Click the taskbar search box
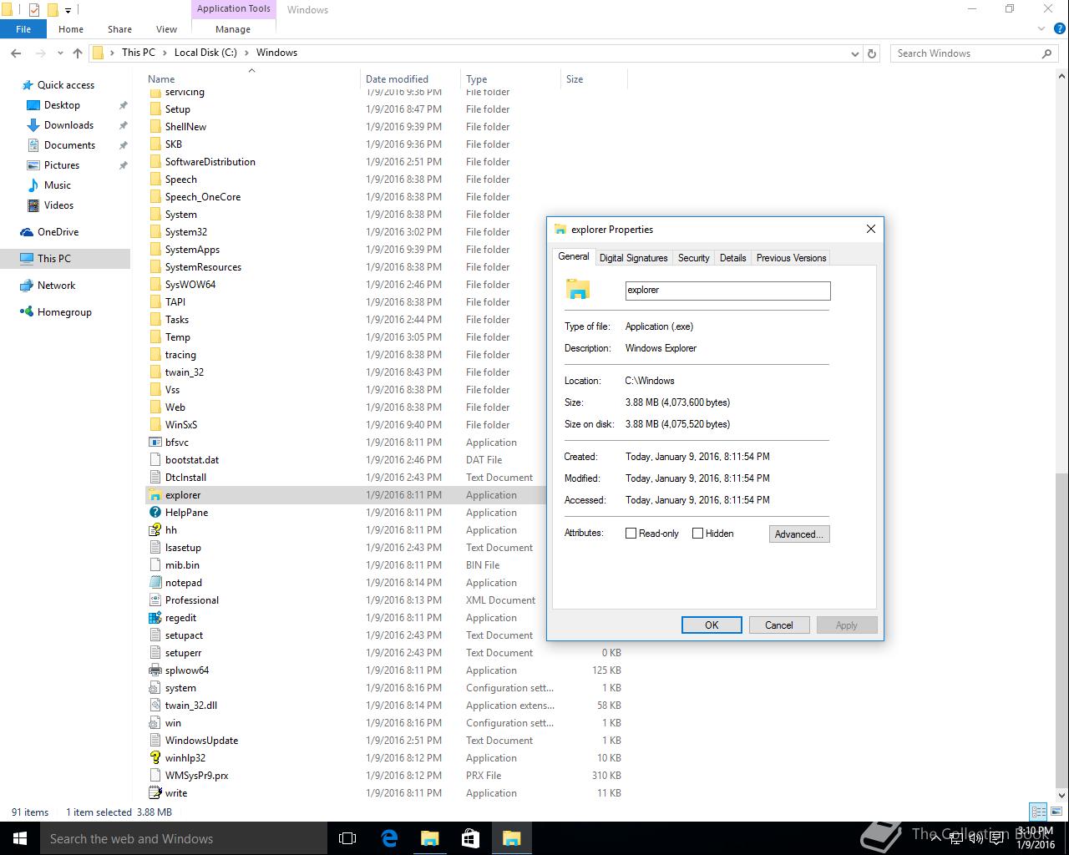1069x855 pixels. pos(184,838)
